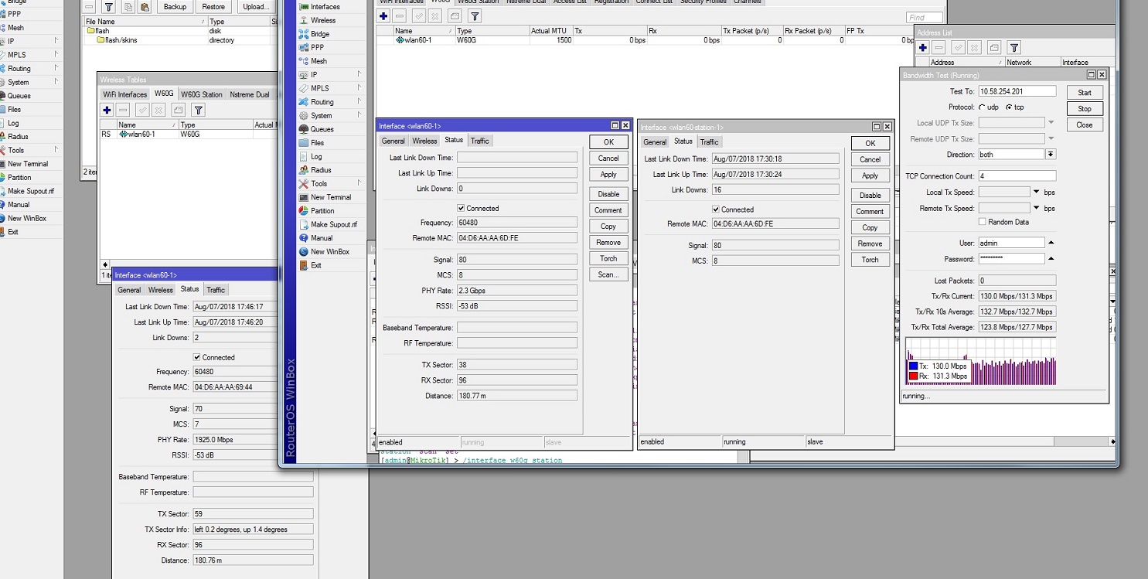Click comment icon in Wireless Tables toolbar
1148x579 pixels.
179,111
